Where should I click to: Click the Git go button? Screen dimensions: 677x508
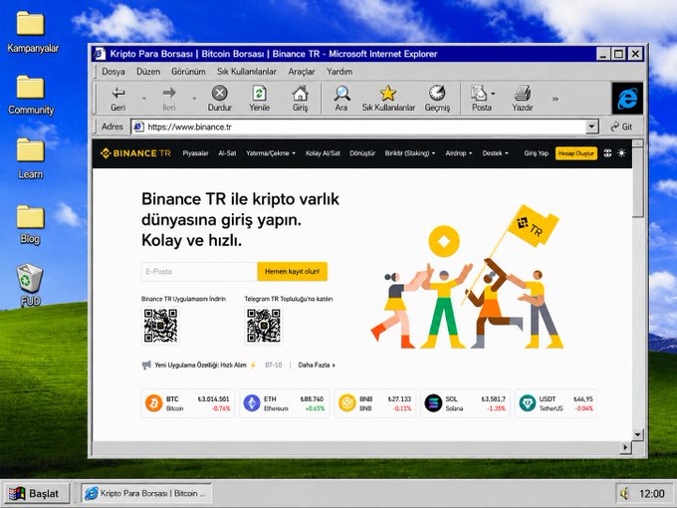pyautogui.click(x=621, y=127)
